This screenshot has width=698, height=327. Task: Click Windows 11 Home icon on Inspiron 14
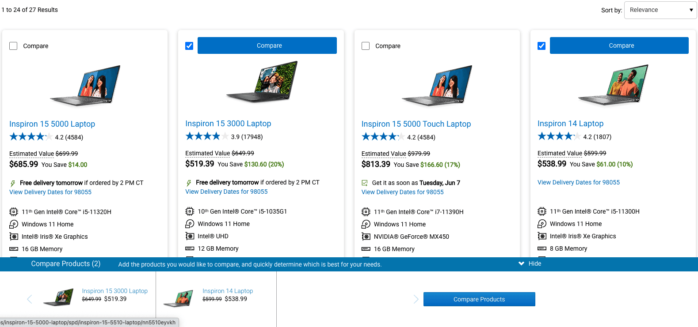tap(542, 224)
